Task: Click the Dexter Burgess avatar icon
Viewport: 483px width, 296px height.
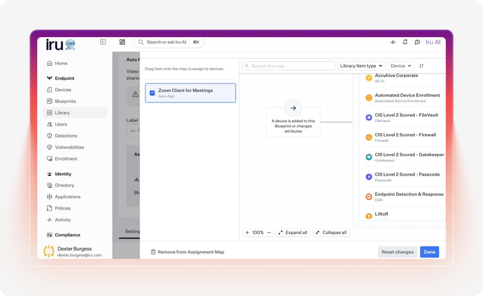Action: click(x=49, y=251)
